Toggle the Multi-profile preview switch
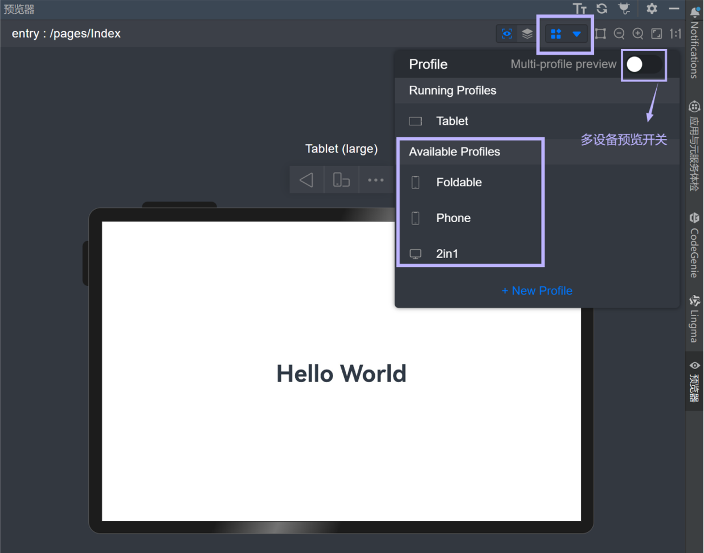Screen dimensions: 704x553 644,64
